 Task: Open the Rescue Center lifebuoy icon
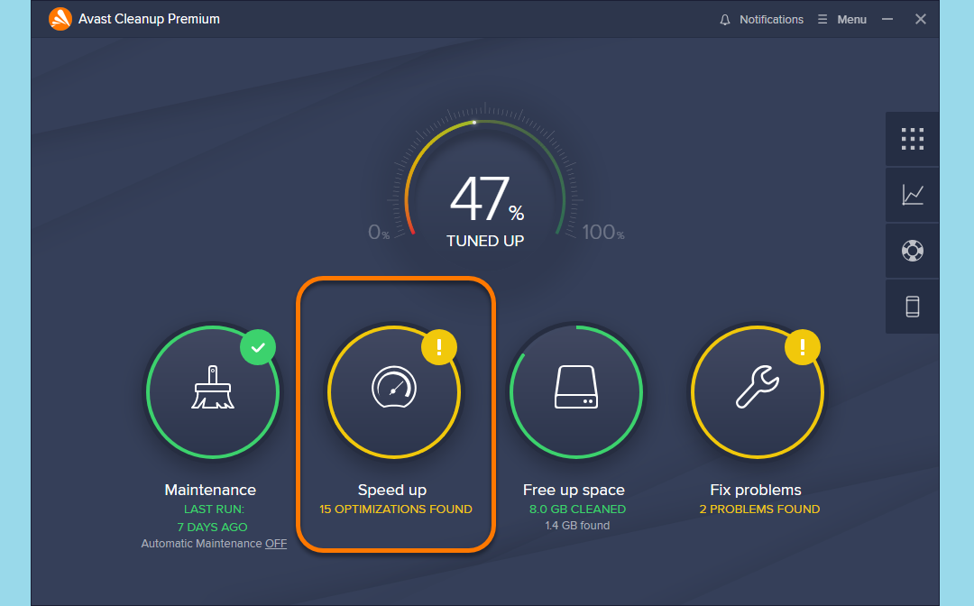912,251
